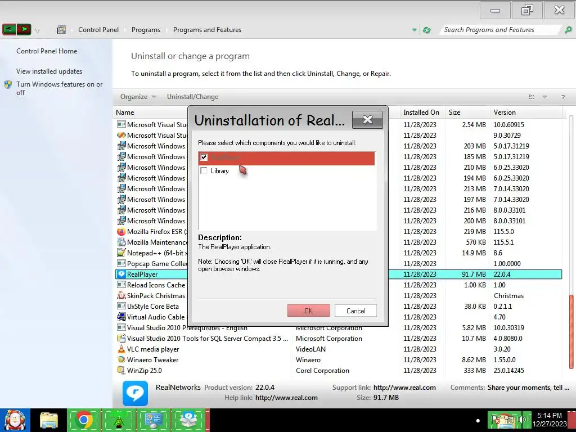
Task: Open the Organize dropdown menu
Action: coord(138,97)
